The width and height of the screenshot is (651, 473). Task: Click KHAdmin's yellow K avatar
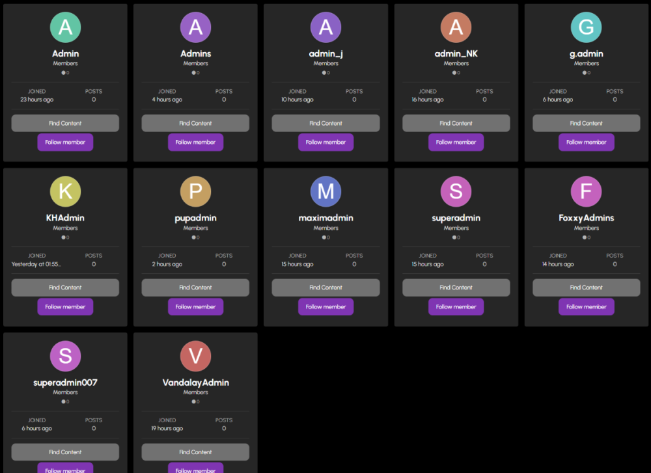point(65,192)
